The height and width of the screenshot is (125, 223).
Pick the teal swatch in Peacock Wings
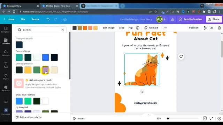coord(19,57)
